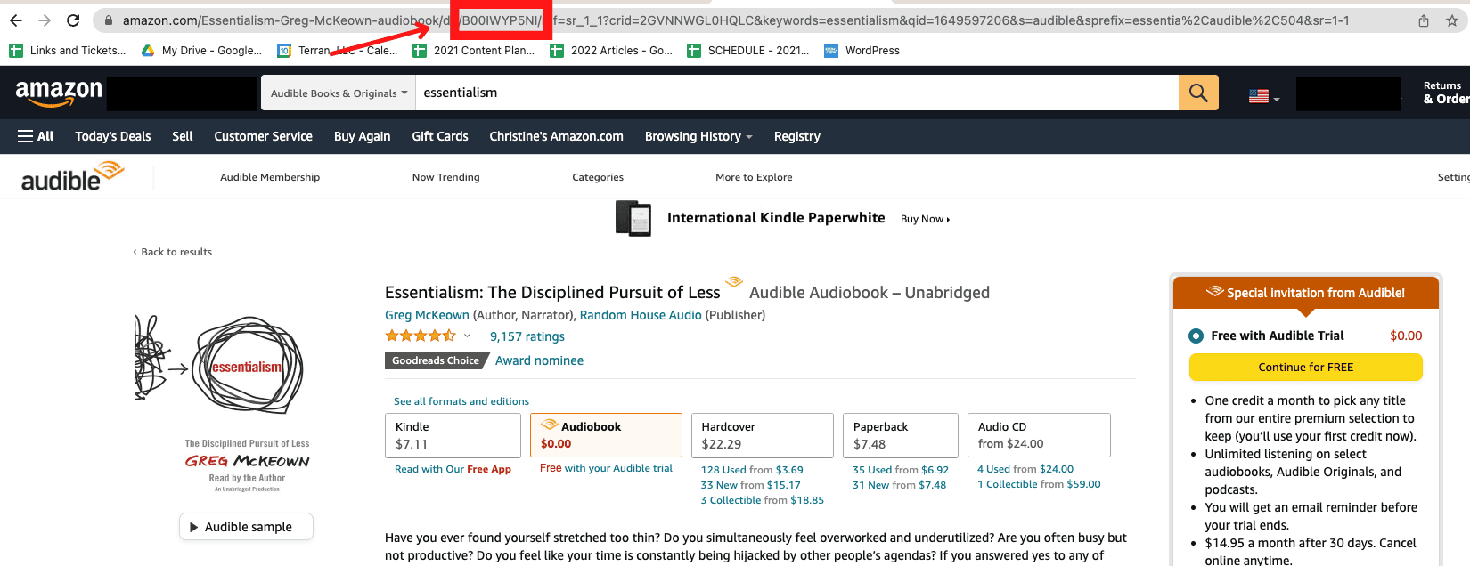The height and width of the screenshot is (566, 1470).
Task: Open Random House Audio publisher link
Action: pyautogui.click(x=641, y=315)
